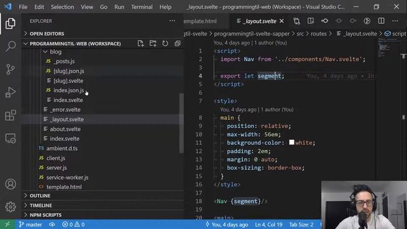Click the GitLens history clock icon
The height and width of the screenshot is (229, 407).
coord(367,21)
